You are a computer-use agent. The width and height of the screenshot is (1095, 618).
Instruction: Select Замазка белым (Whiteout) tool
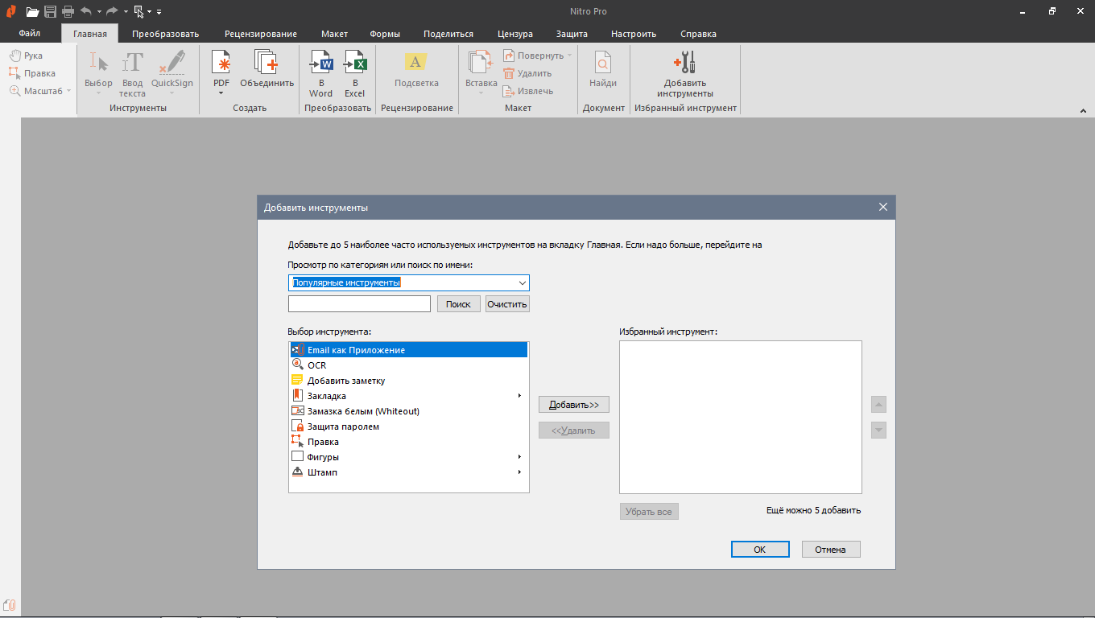click(408, 411)
